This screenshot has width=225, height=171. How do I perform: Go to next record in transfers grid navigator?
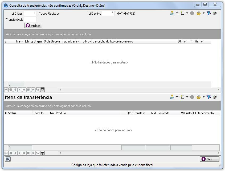click(x=19, y=90)
